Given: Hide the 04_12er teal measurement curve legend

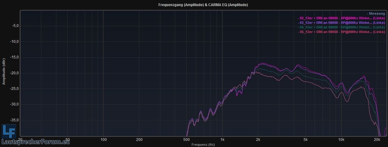Looking at the screenshot, I should [x=341, y=27].
